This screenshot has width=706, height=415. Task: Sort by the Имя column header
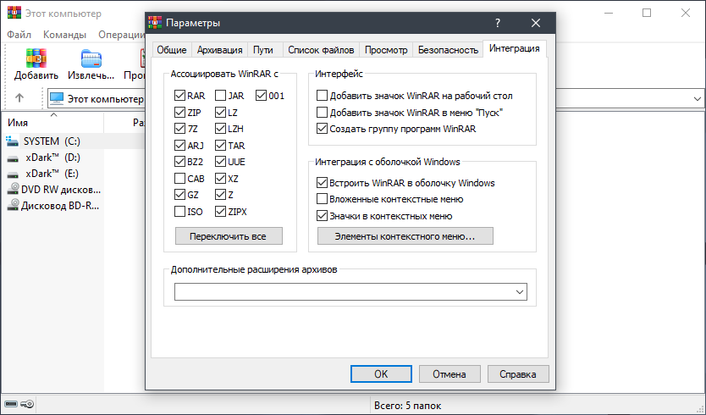(x=52, y=123)
